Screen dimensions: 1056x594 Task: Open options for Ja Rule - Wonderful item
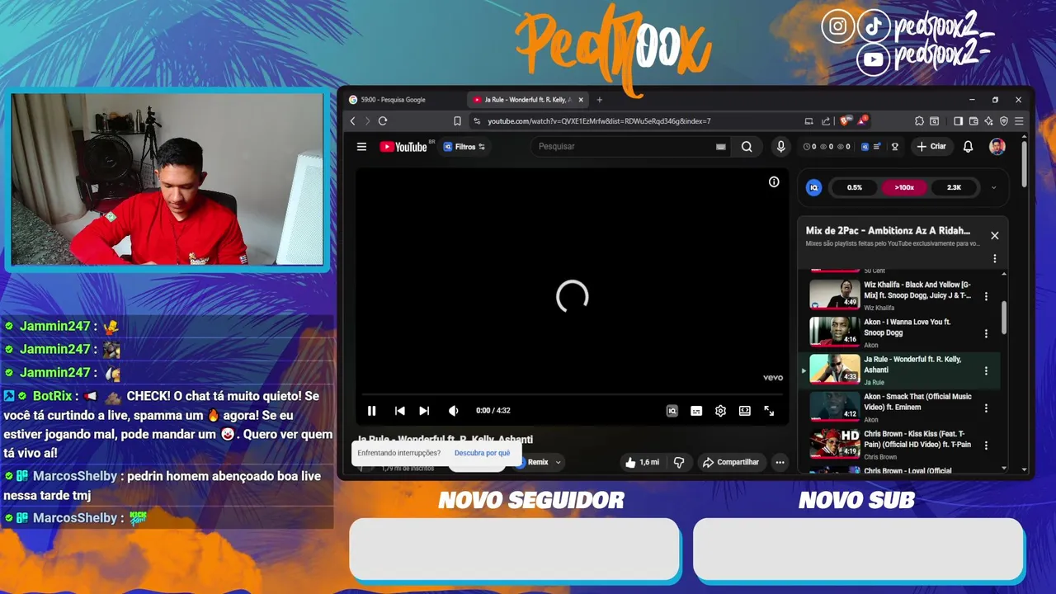point(986,371)
